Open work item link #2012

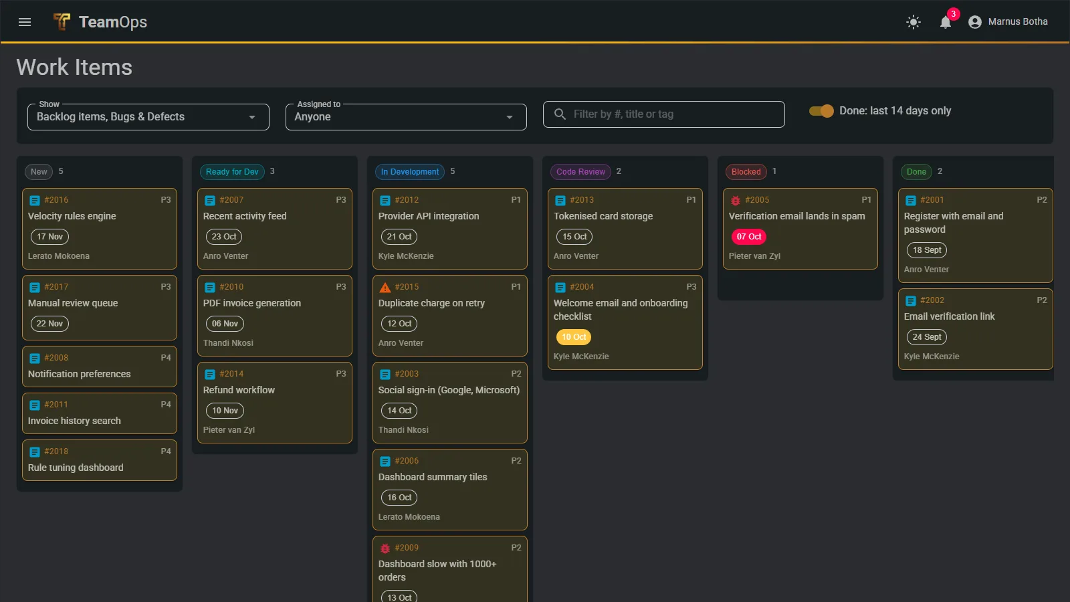click(x=407, y=200)
